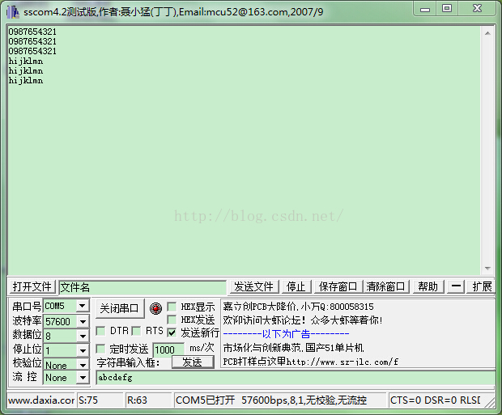Viewport: 502px width, 415px height.
Task: Expand the 数据位 data bits dropdown
Action: tap(83, 336)
